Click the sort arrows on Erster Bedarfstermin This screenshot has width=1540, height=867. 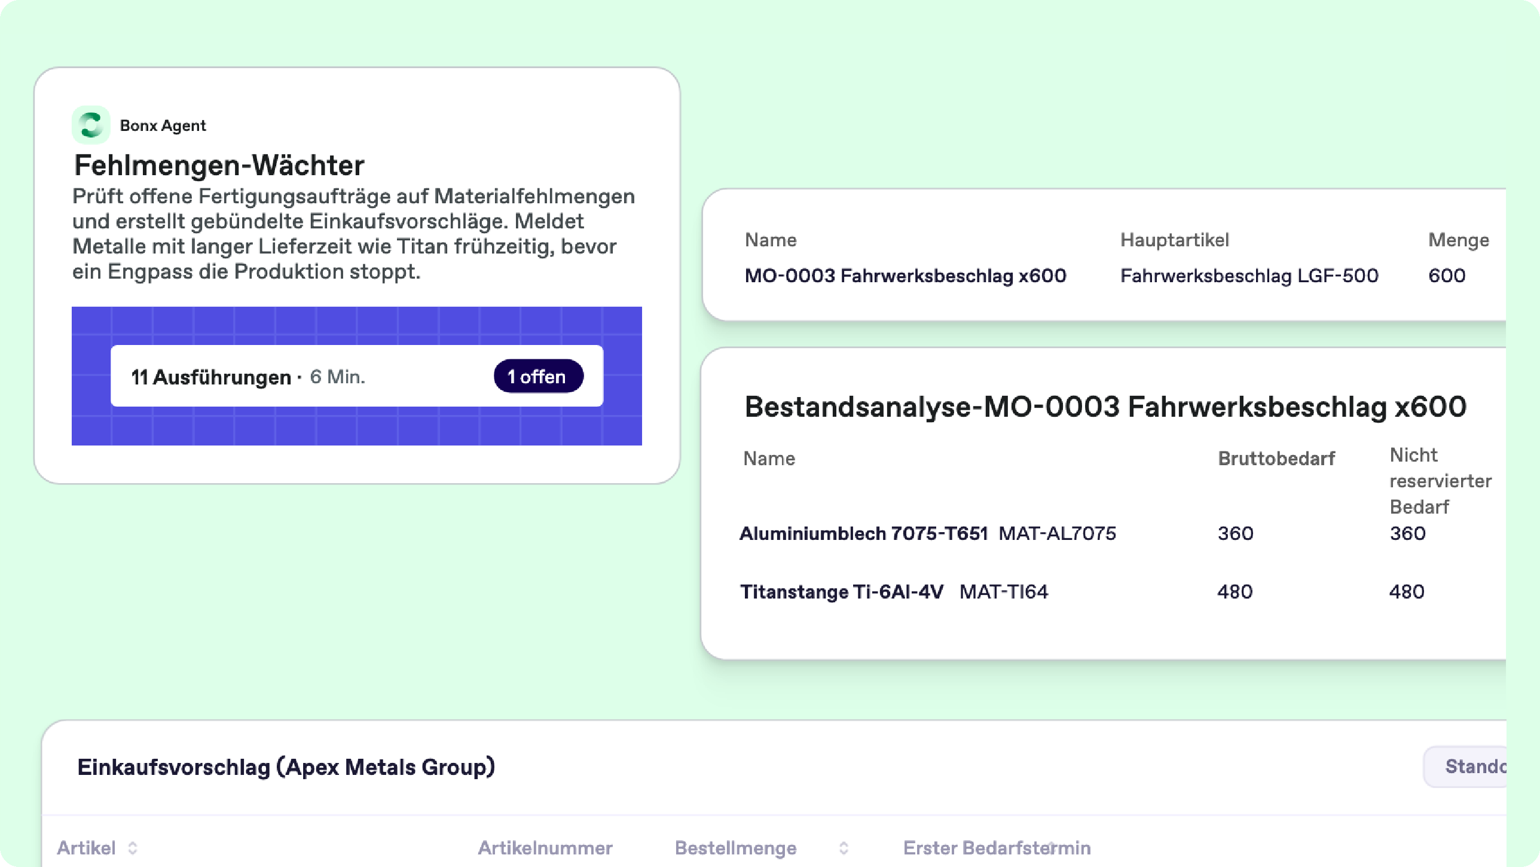(x=1051, y=848)
